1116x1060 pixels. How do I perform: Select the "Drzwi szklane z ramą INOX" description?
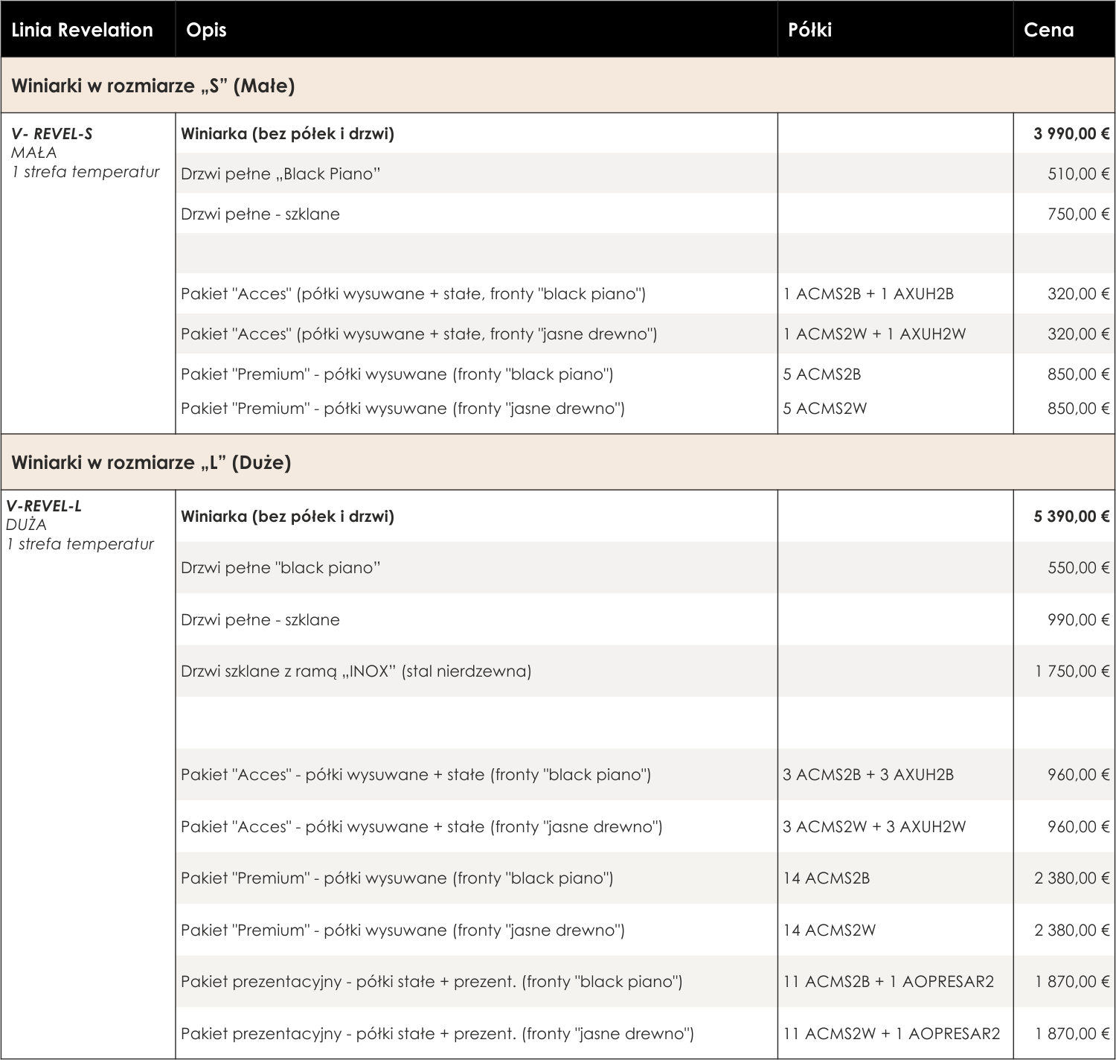point(356,671)
